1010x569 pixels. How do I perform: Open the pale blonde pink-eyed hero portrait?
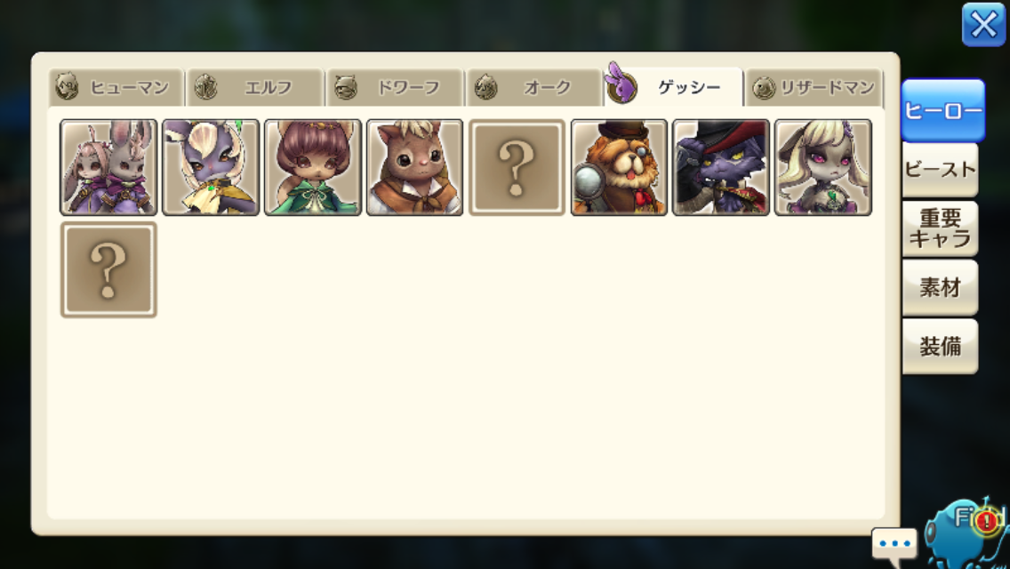tap(823, 167)
